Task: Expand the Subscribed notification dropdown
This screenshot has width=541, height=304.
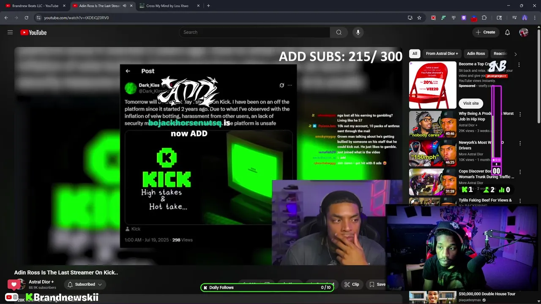Action: 100,285
